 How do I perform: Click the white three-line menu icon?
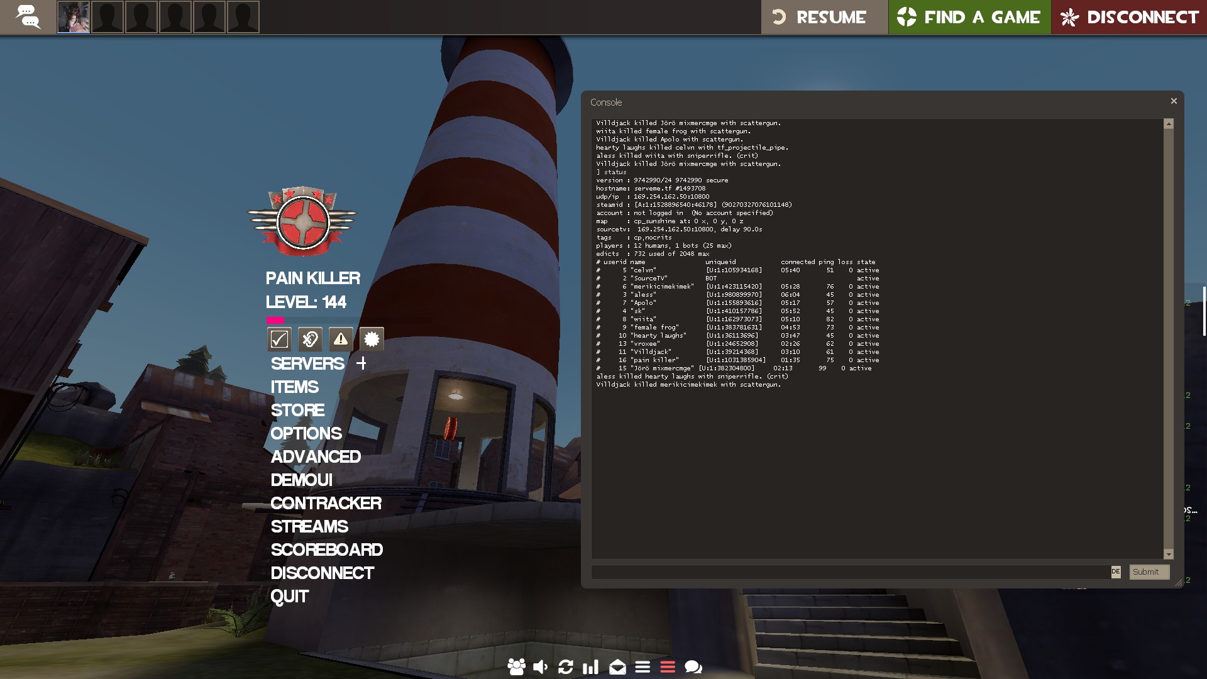[642, 667]
